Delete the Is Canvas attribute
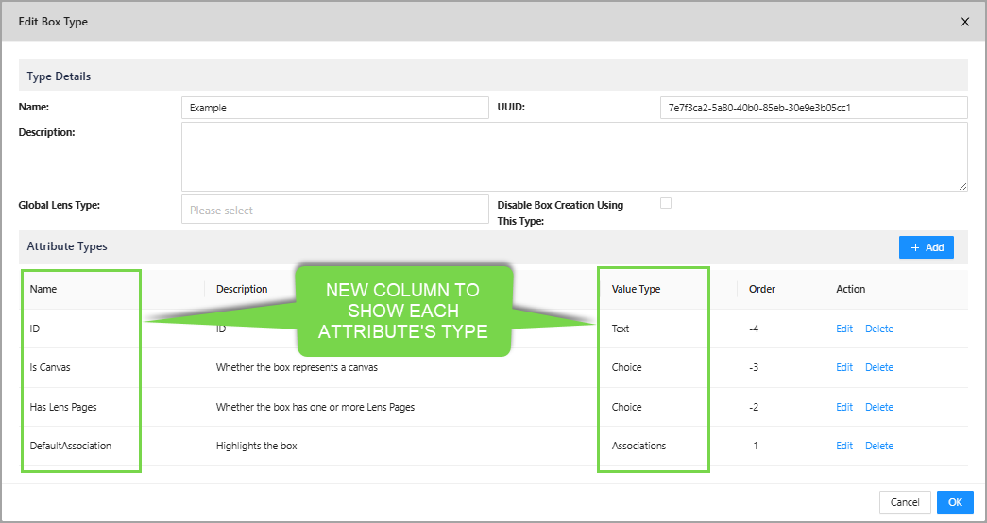Image resolution: width=987 pixels, height=523 pixels. [x=878, y=367]
